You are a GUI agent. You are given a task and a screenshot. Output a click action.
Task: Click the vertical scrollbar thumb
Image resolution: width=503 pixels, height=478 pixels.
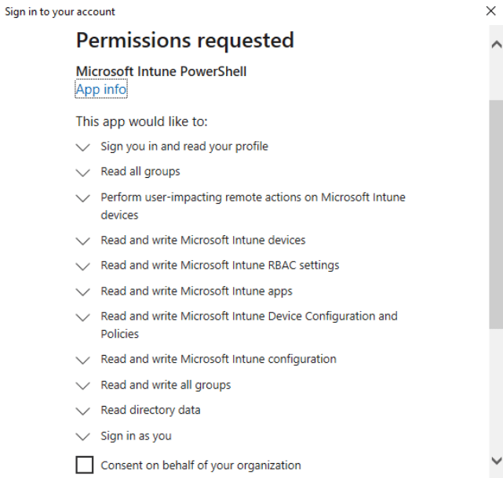point(495,212)
